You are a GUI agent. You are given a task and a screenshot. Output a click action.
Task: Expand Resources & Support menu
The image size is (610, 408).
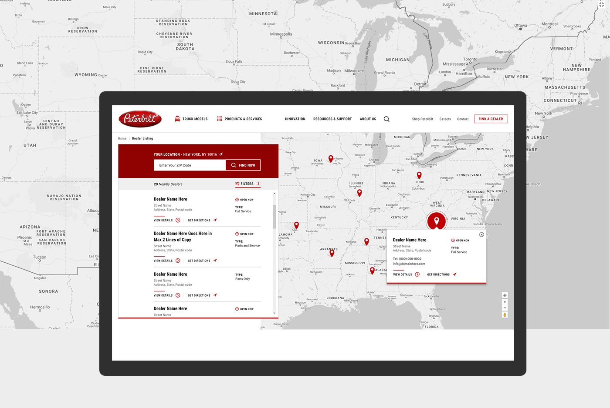pyautogui.click(x=332, y=119)
